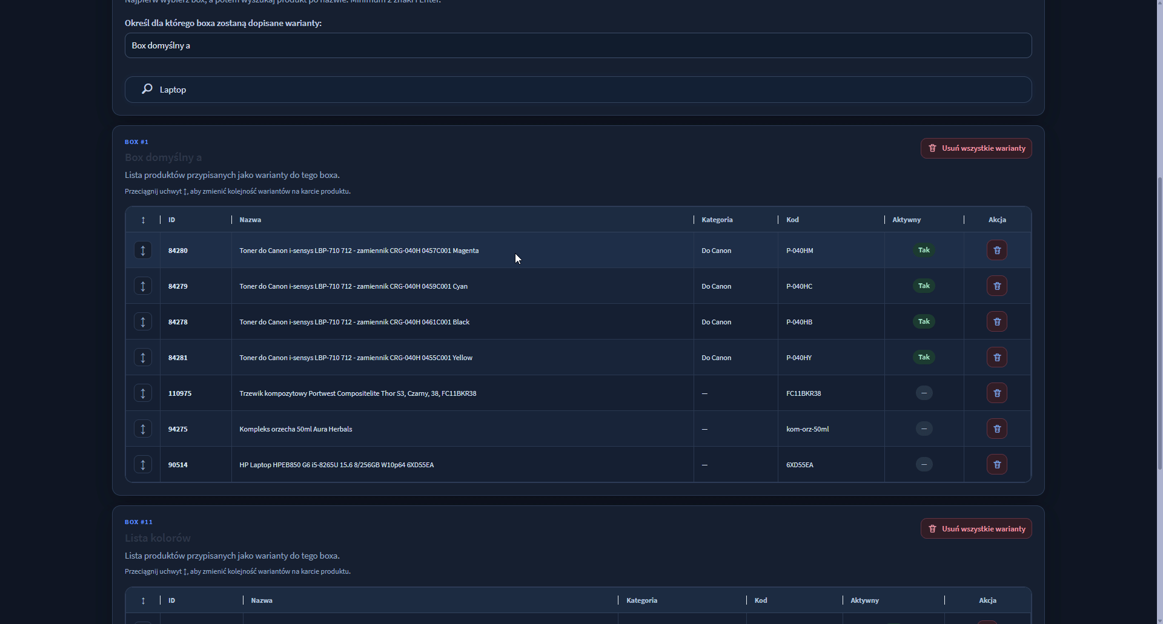
Task: Grab reorder handle for row 84280
Action: point(143,250)
